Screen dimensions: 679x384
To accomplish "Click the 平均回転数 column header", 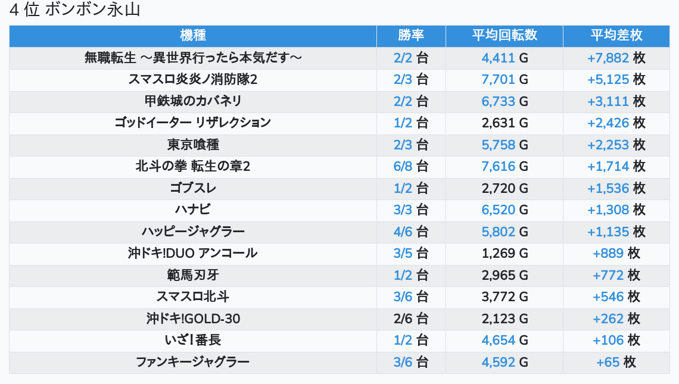I will click(504, 36).
